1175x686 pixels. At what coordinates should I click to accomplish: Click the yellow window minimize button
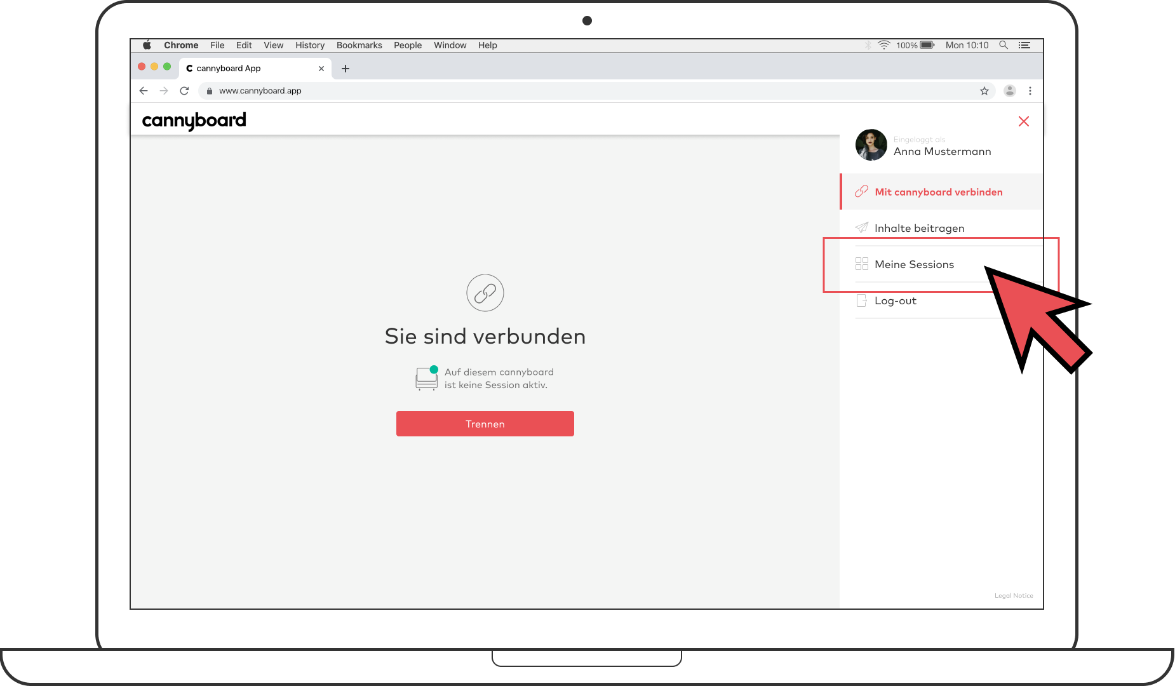click(x=154, y=66)
